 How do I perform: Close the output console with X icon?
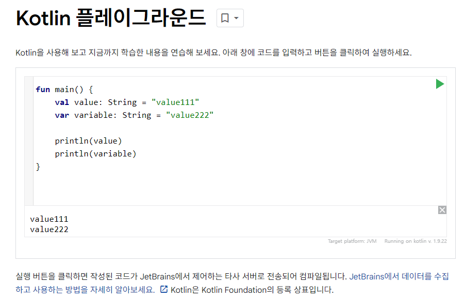442,210
